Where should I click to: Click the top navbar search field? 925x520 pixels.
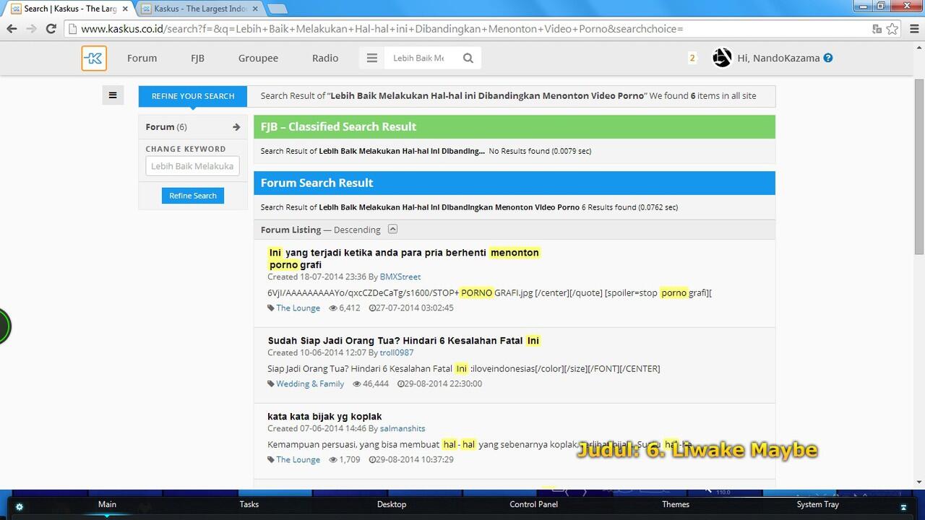click(420, 58)
